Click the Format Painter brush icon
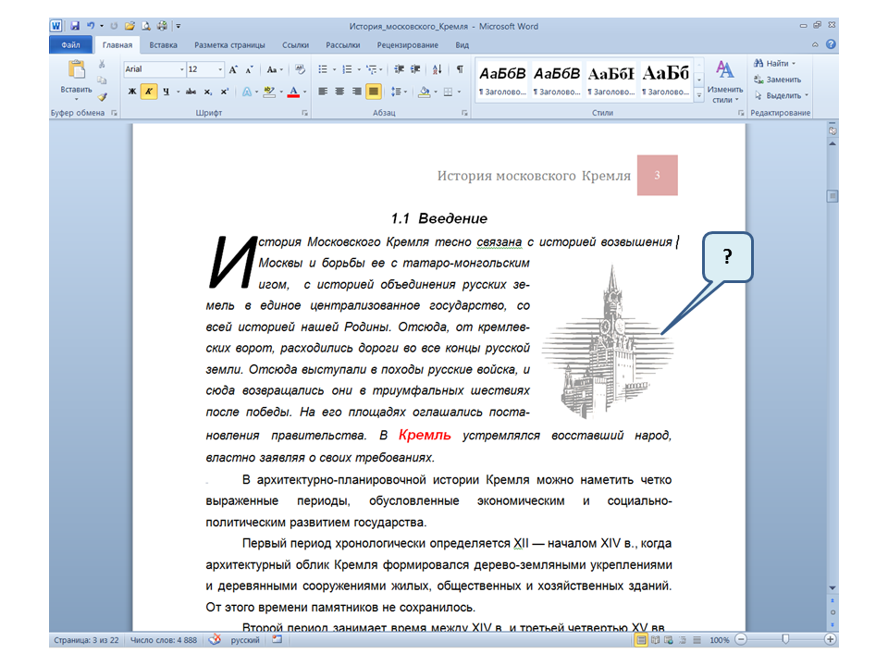This screenshot has width=888, height=666. click(x=103, y=96)
